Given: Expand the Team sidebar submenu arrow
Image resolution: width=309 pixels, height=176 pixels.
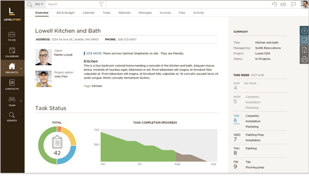Looking at the screenshot, I should (21, 101).
